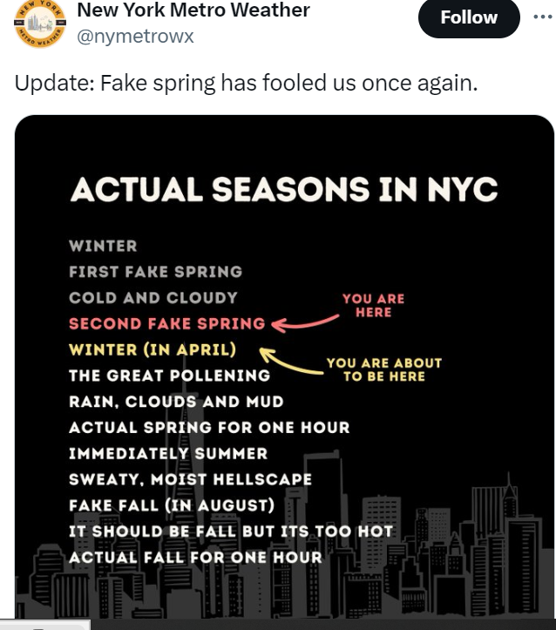Select the 'WINTER (IN APRIL)' line
This screenshot has height=630, width=556.
pos(152,349)
